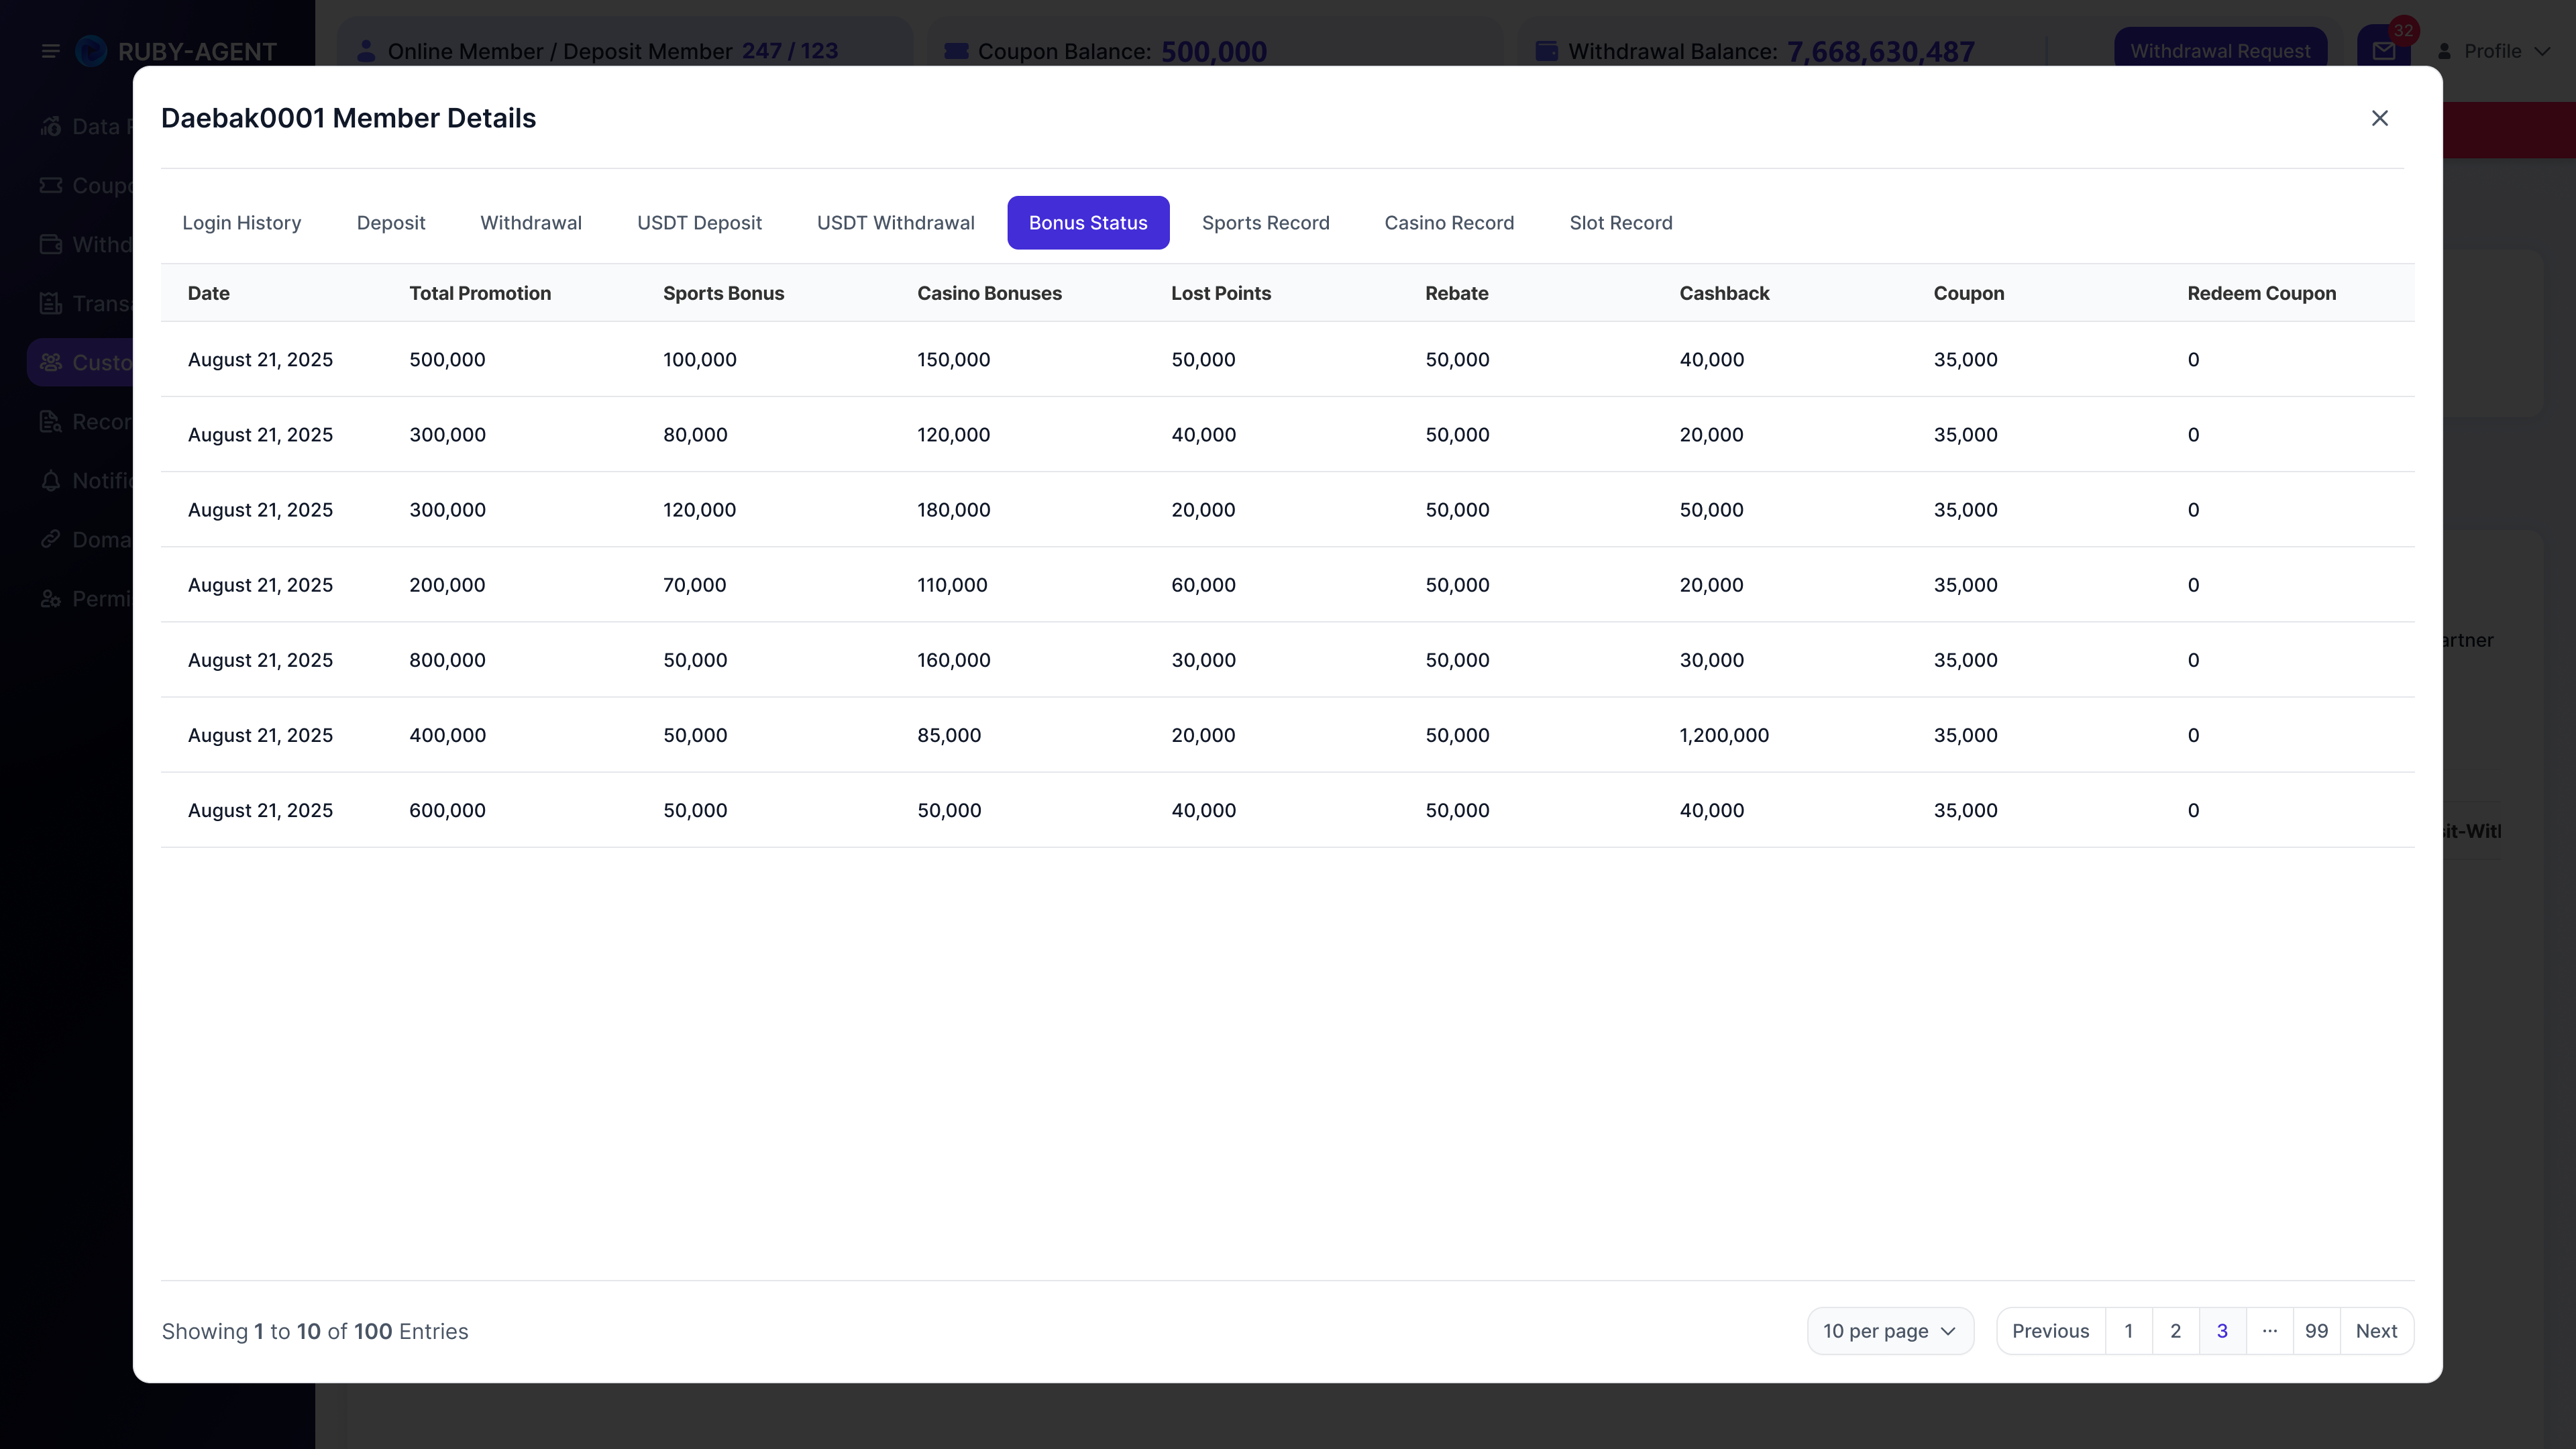Click the Total Promotion column header

pos(480,293)
